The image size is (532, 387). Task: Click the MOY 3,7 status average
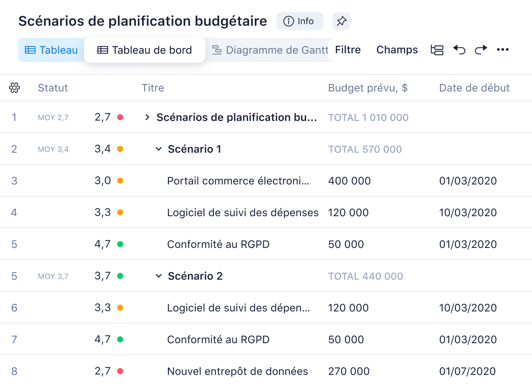pos(53,276)
